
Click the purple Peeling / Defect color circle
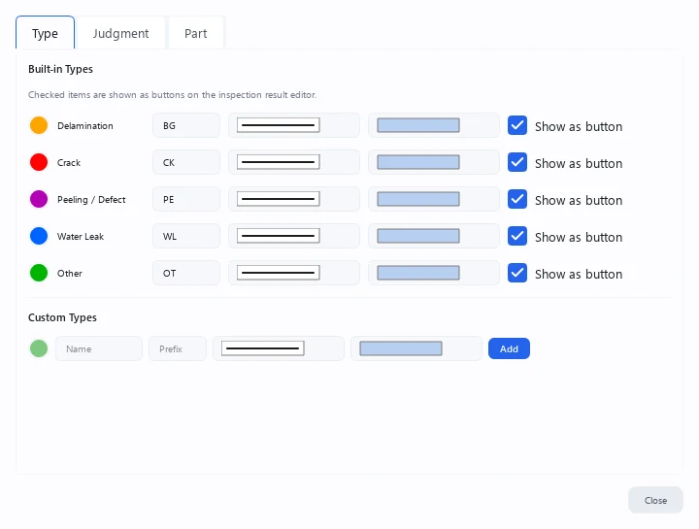pos(39,199)
